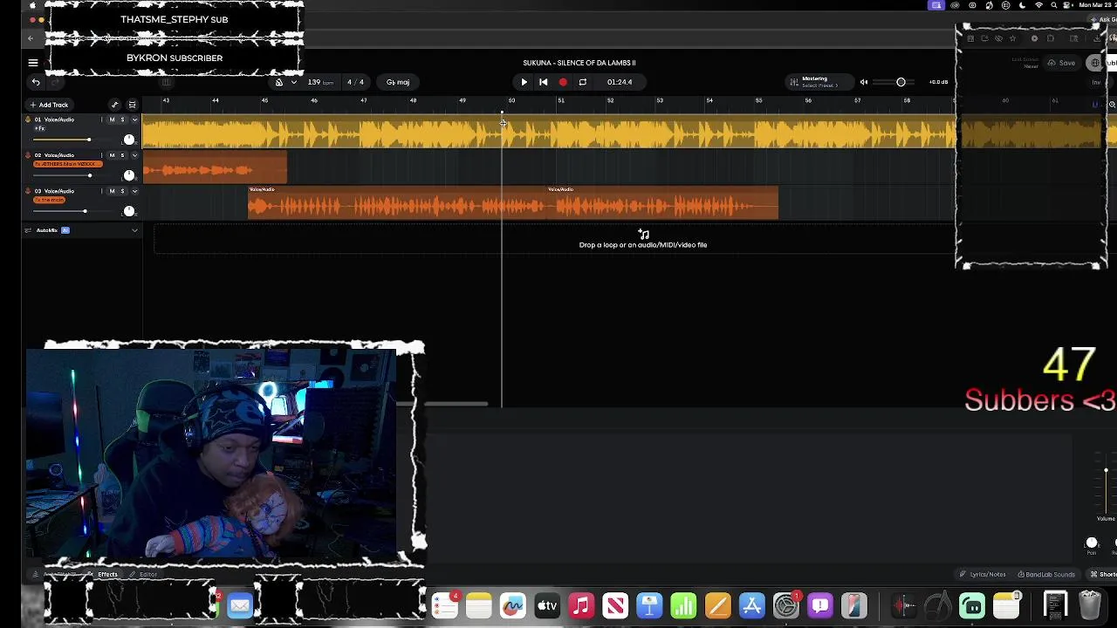
Task: Select the yellow track 01 audio region
Action: (x=549, y=132)
